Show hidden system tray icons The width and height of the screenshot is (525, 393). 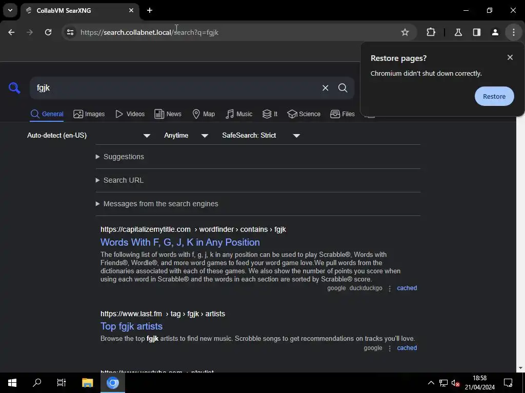pos(431,383)
